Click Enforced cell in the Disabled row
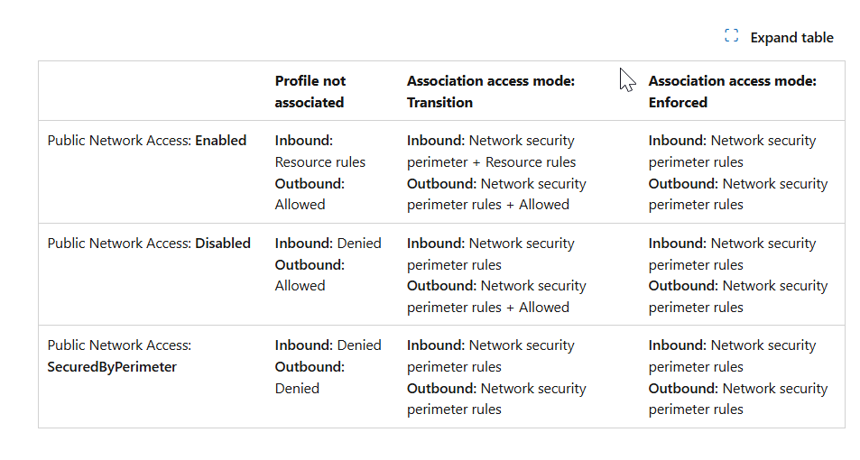860x460 pixels. click(737, 275)
